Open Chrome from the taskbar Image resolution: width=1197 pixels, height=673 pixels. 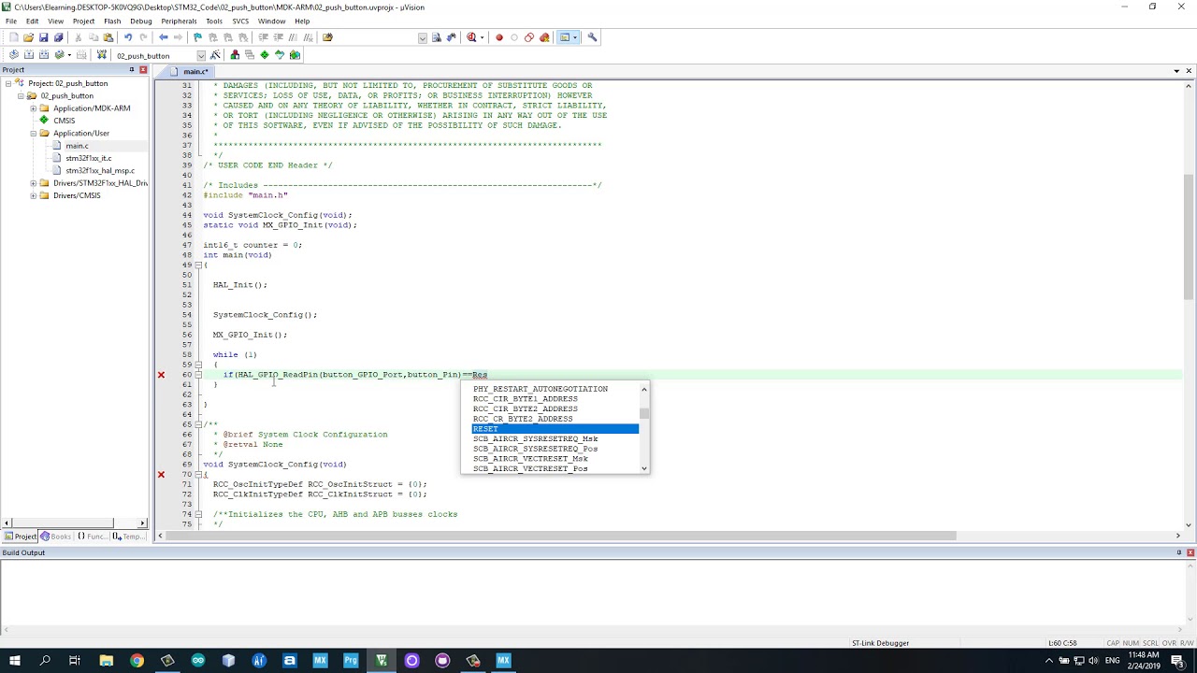click(137, 661)
